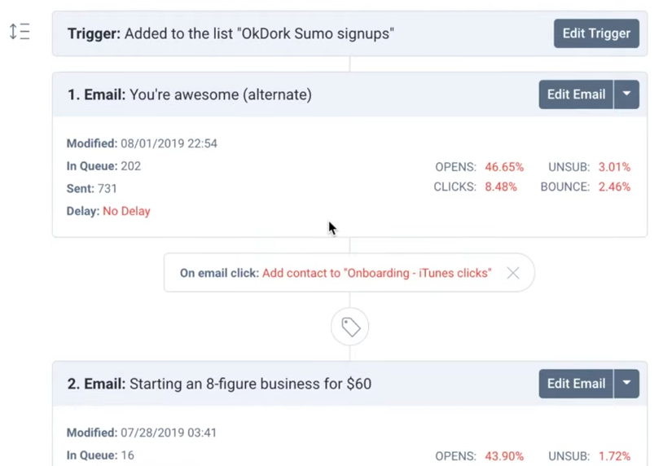Click the Edit Trigger button
The width and height of the screenshot is (663, 466).
(x=596, y=33)
